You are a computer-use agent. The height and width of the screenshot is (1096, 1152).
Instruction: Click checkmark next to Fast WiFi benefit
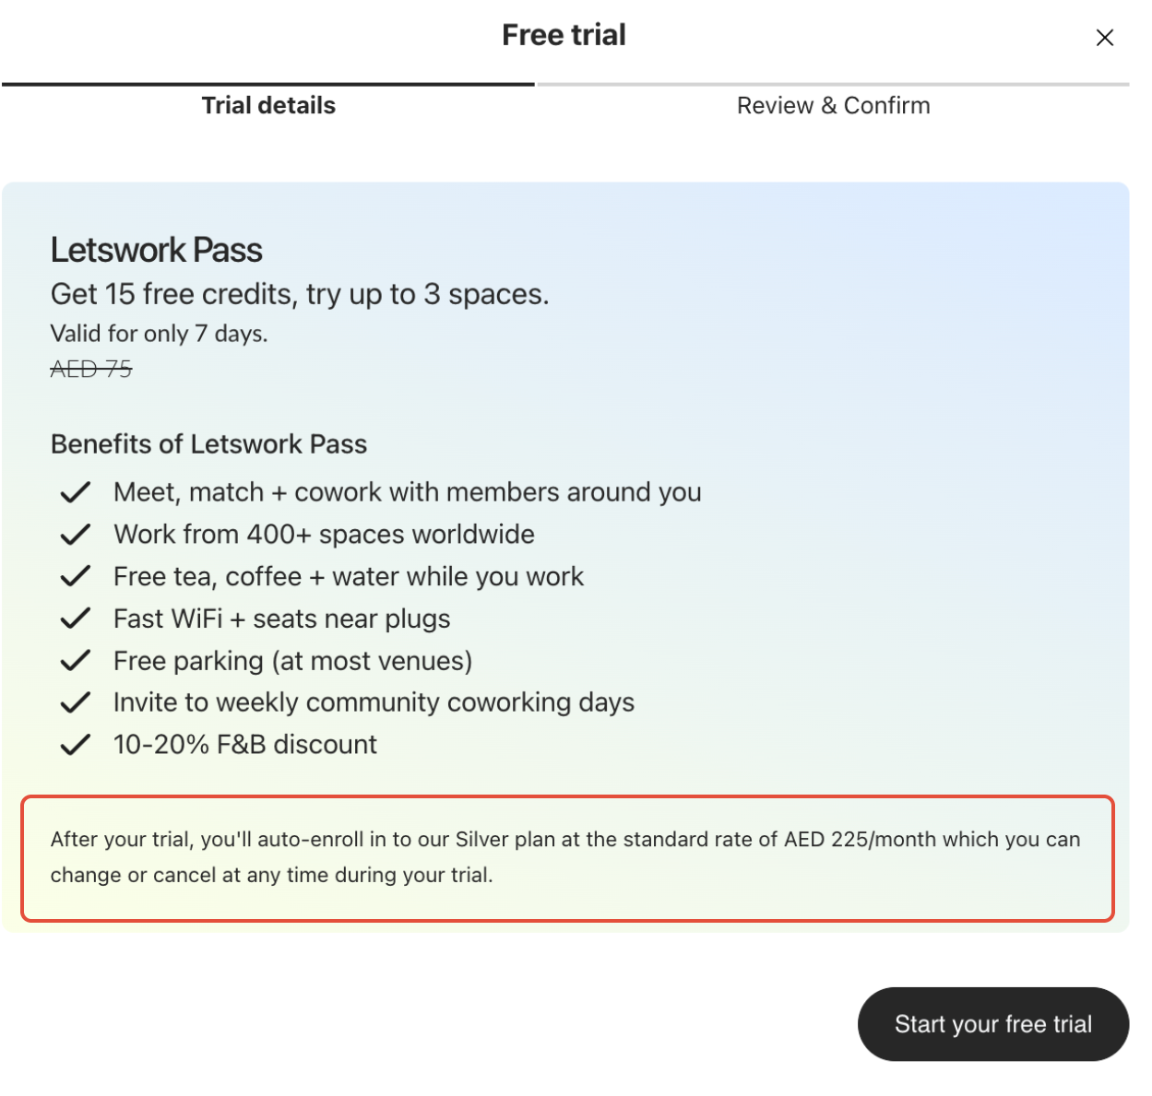click(x=75, y=619)
